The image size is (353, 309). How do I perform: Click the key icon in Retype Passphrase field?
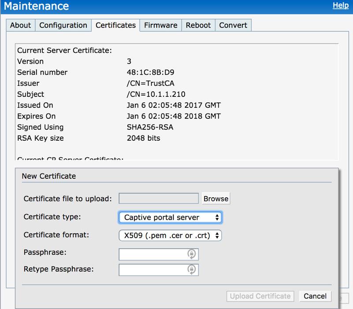point(192,269)
